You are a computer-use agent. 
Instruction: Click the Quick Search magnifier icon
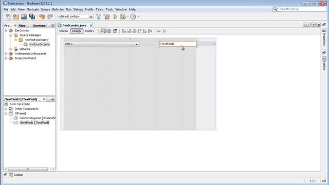[x=276, y=9]
